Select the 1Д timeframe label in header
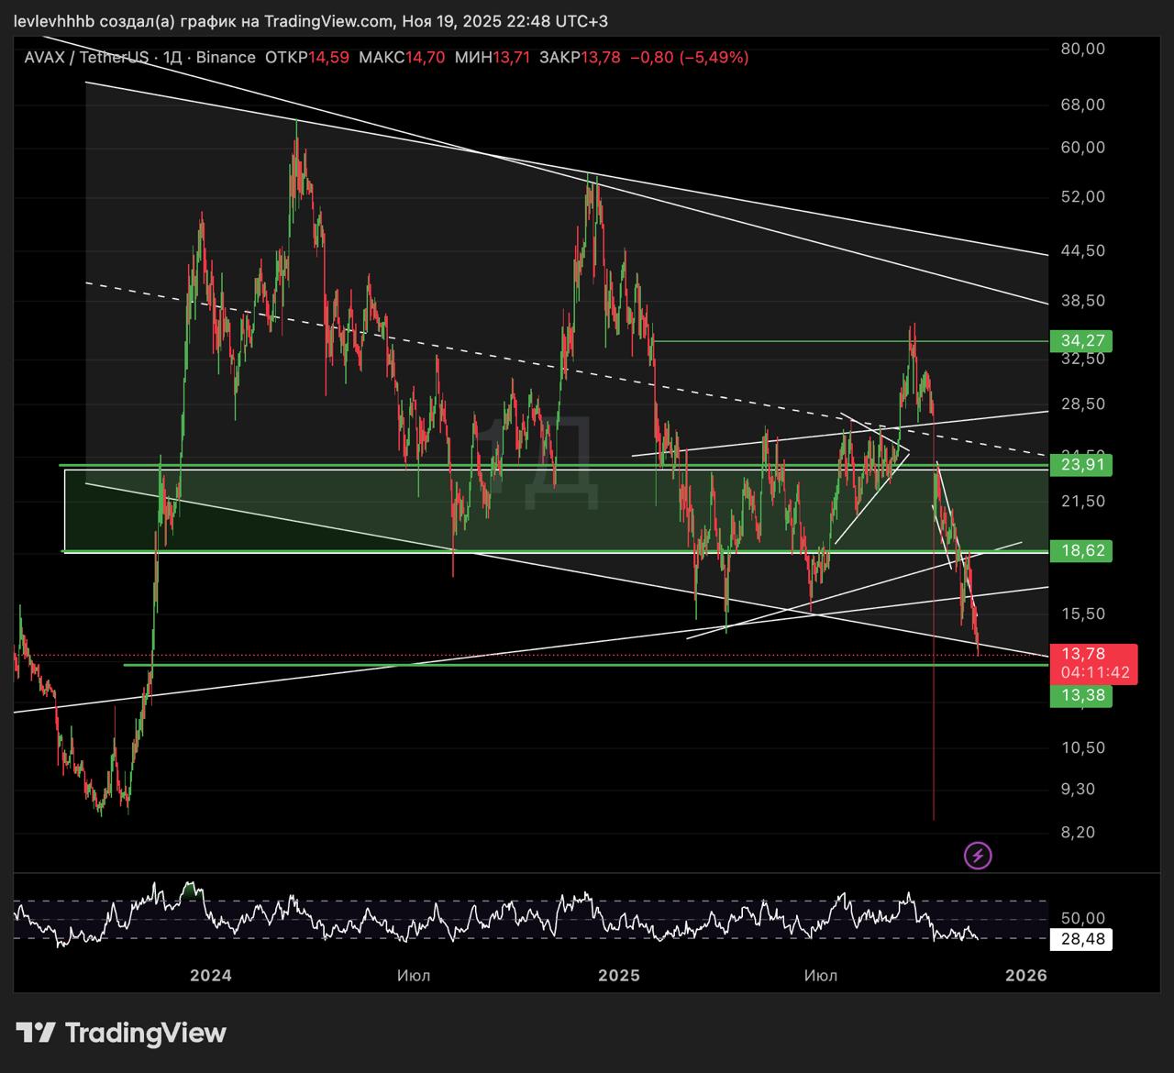The height and width of the screenshot is (1073, 1174). (x=172, y=58)
